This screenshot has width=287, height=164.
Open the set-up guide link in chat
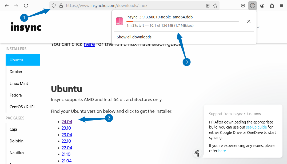(x=256, y=127)
